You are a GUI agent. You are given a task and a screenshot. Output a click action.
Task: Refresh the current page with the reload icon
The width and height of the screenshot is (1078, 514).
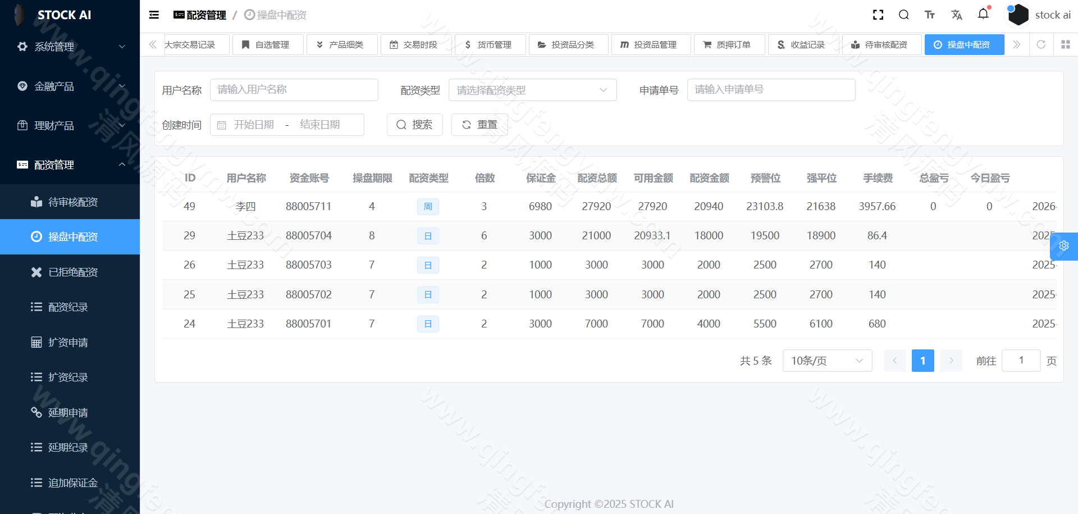[x=1042, y=44]
